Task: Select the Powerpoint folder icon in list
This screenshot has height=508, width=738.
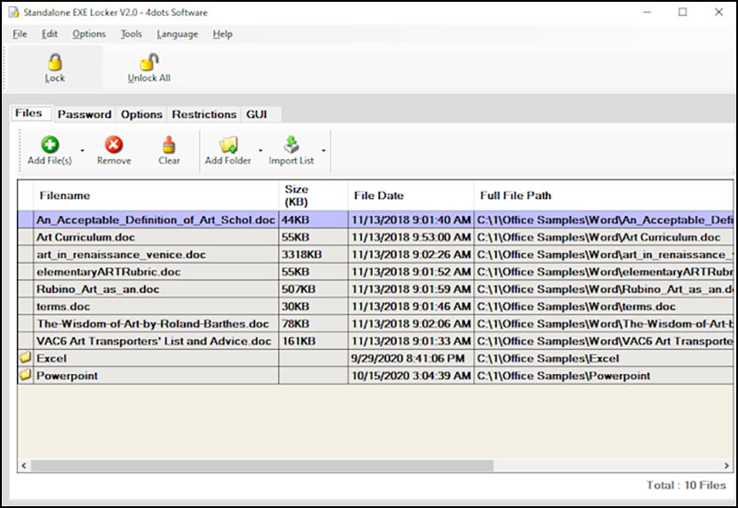Action: point(26,375)
